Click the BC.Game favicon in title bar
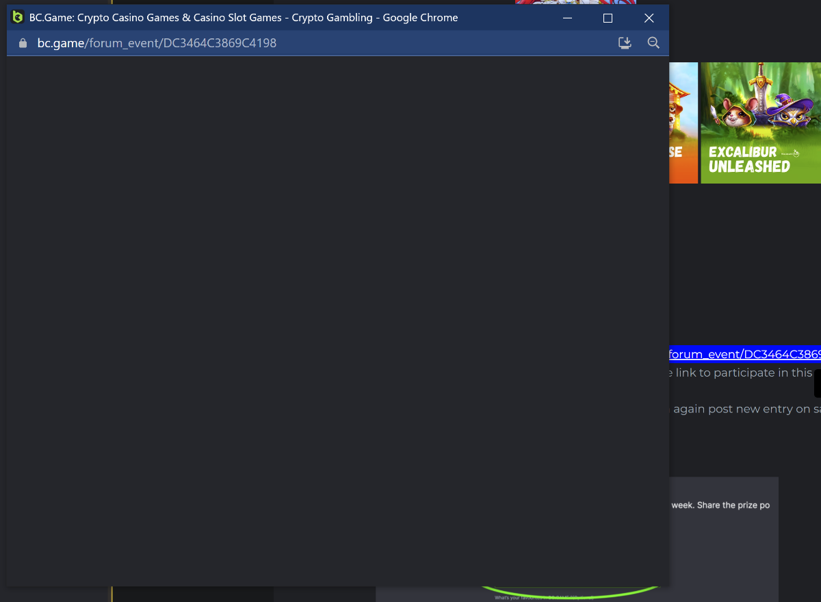The width and height of the screenshot is (821, 602). pyautogui.click(x=18, y=18)
